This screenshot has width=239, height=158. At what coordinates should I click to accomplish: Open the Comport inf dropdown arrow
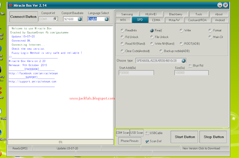[x=55, y=19]
